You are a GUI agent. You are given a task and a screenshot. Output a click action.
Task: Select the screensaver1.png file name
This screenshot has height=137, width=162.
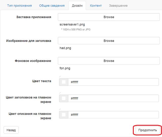click(72, 24)
